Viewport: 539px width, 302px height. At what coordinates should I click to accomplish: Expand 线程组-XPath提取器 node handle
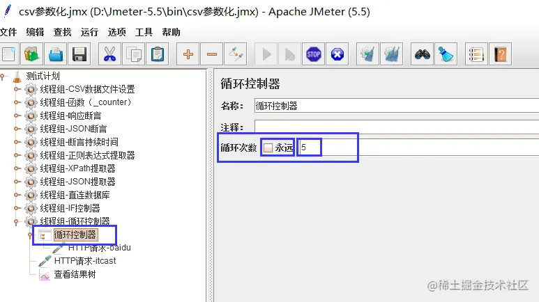(x=17, y=168)
